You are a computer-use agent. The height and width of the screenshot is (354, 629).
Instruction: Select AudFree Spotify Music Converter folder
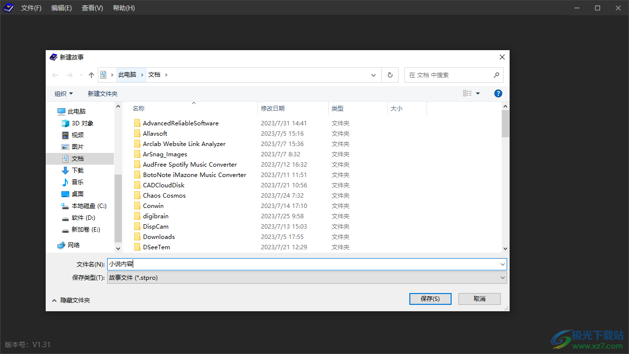point(190,165)
